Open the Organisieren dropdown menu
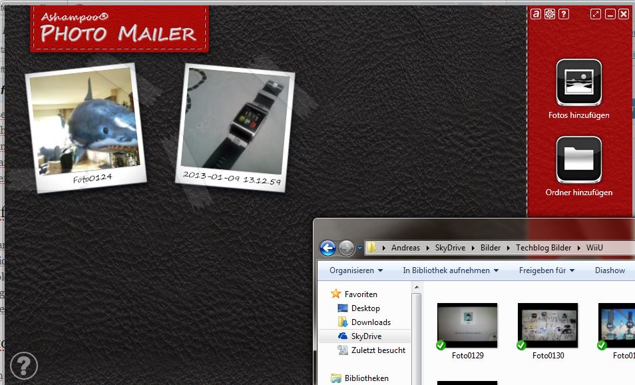The height and width of the screenshot is (385, 635). pos(356,270)
